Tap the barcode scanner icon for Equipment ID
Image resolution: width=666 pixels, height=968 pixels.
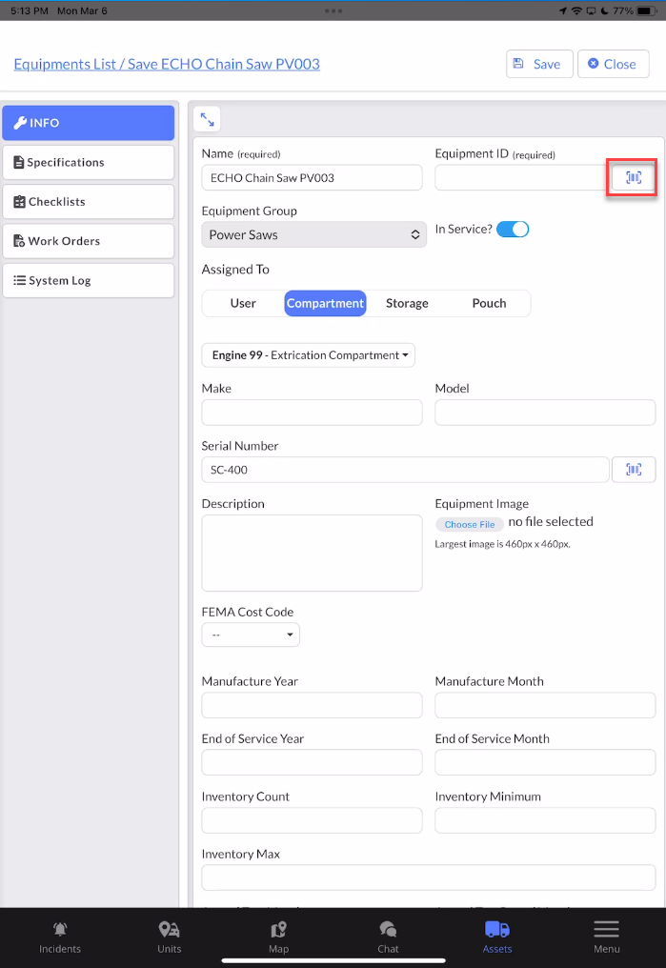(x=633, y=178)
